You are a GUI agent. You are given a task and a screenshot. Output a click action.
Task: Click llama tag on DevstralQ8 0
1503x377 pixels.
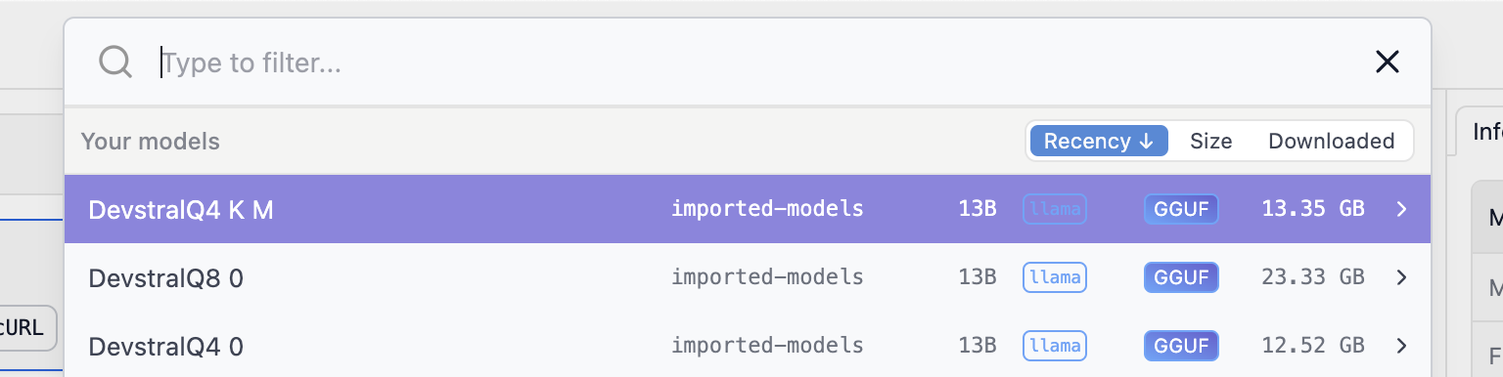pyautogui.click(x=1055, y=277)
